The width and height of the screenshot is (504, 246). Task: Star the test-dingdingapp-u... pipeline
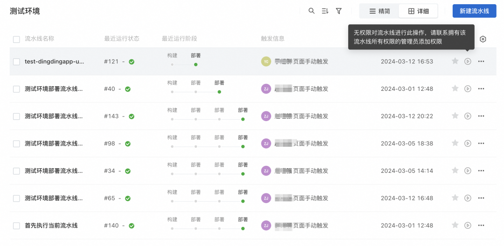coord(455,61)
